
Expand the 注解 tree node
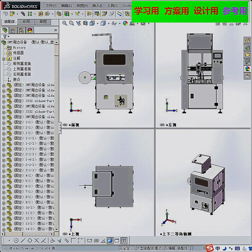tap(4, 59)
